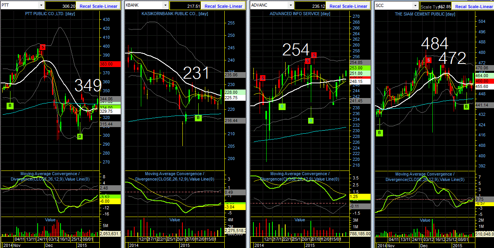Open the ADVANC symbol dropdown
The width and height of the screenshot is (494, 248).
click(x=290, y=6)
